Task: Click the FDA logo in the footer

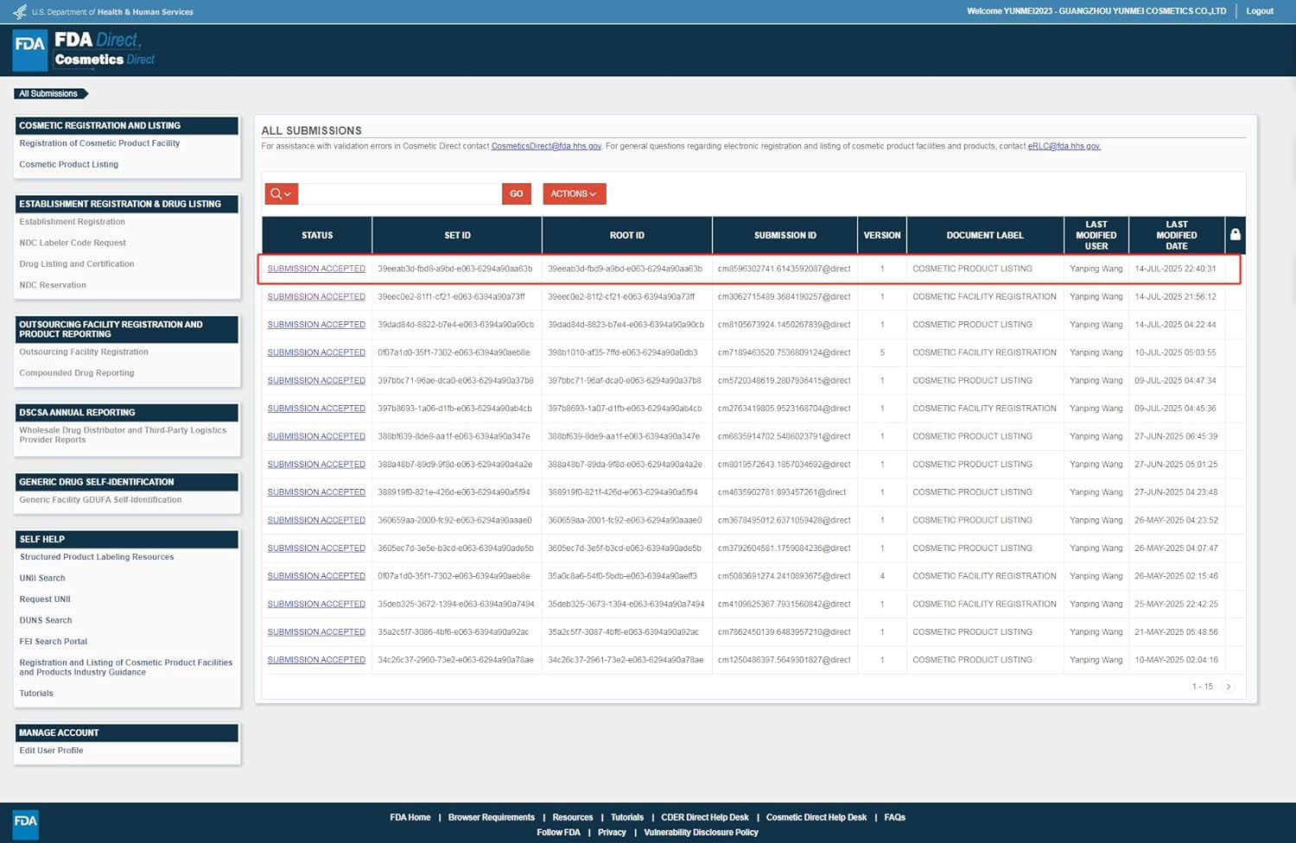Action: pos(26,822)
